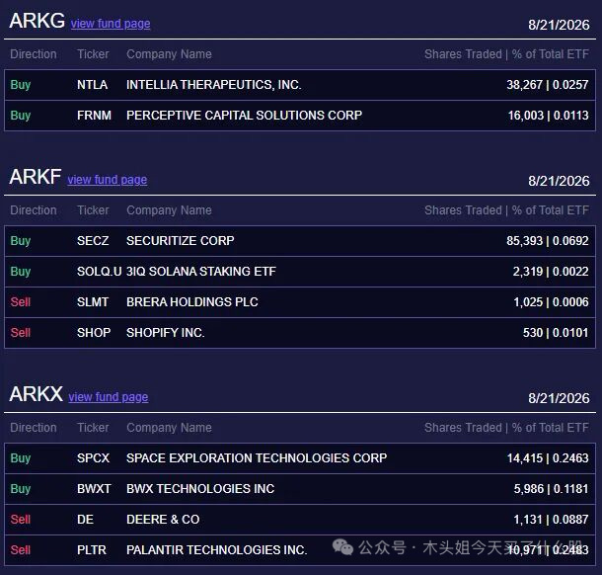Click the Direction column header in ARKX table
Viewport: 602px width, 575px height.
coord(34,428)
